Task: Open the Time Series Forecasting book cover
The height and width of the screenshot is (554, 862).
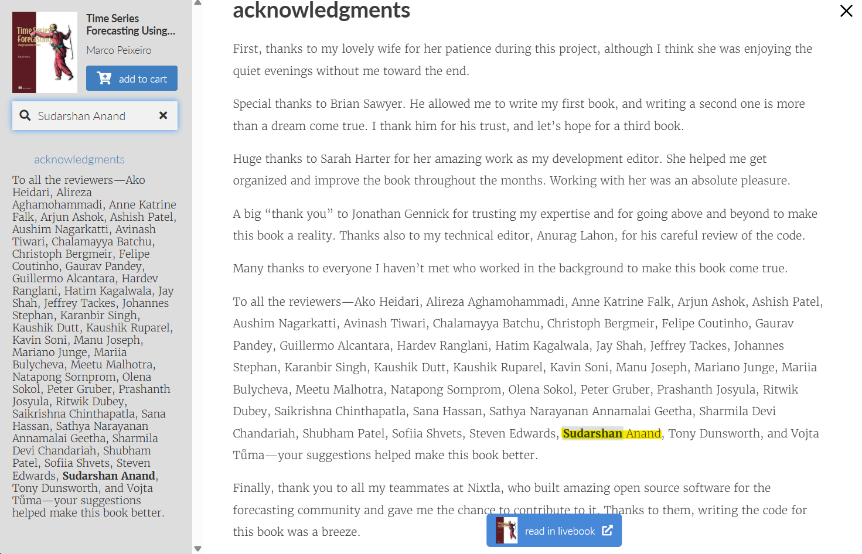Action: (x=45, y=52)
